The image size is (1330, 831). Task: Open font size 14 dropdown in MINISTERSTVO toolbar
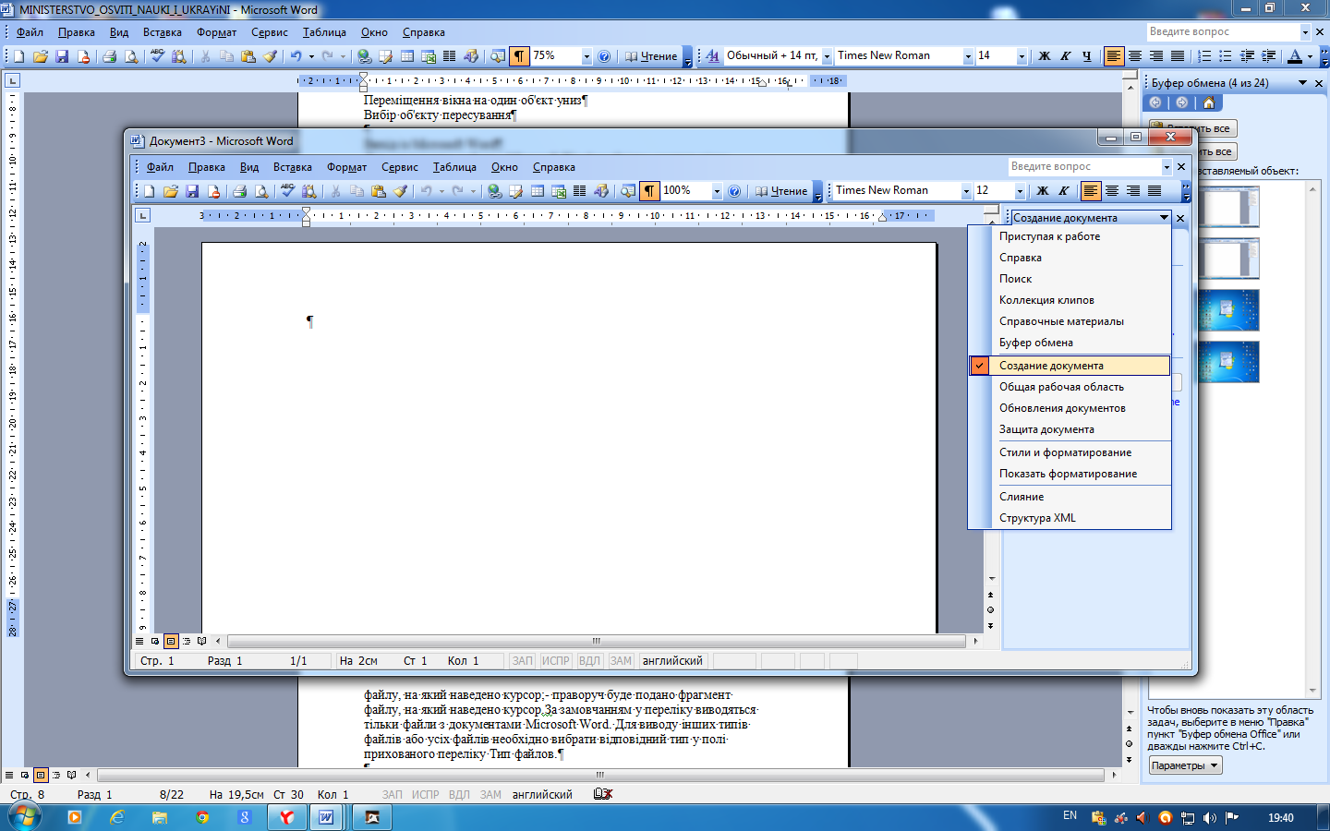tap(1022, 56)
